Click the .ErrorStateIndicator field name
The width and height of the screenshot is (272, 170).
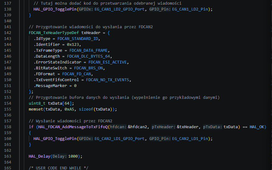tap(57, 62)
